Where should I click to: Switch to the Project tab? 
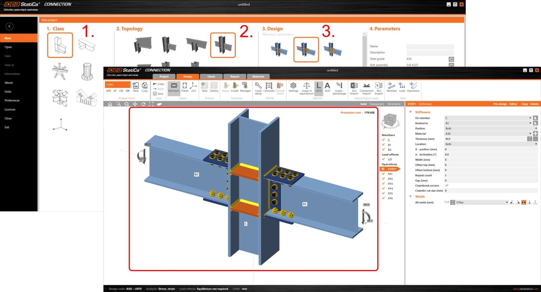(164, 76)
